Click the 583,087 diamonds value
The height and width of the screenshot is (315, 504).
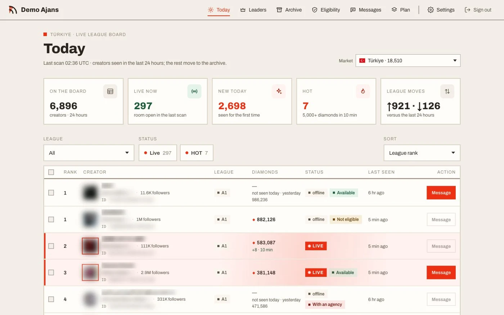[266, 243]
